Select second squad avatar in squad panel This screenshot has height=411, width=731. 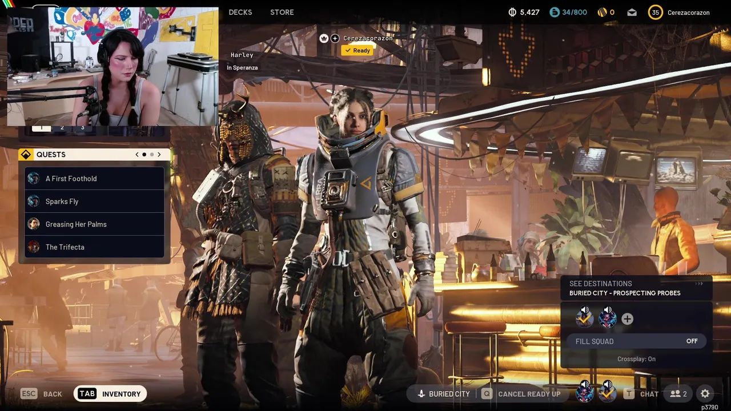coord(607,319)
